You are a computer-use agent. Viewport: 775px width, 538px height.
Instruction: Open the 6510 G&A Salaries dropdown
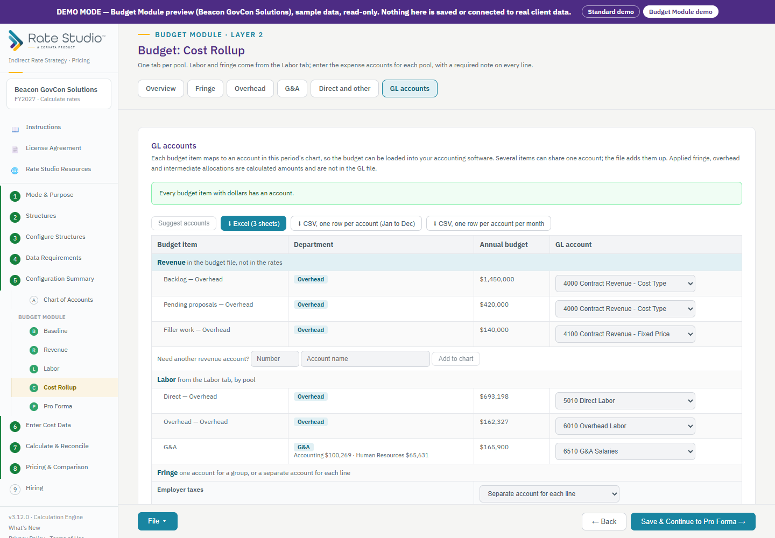pyautogui.click(x=625, y=451)
